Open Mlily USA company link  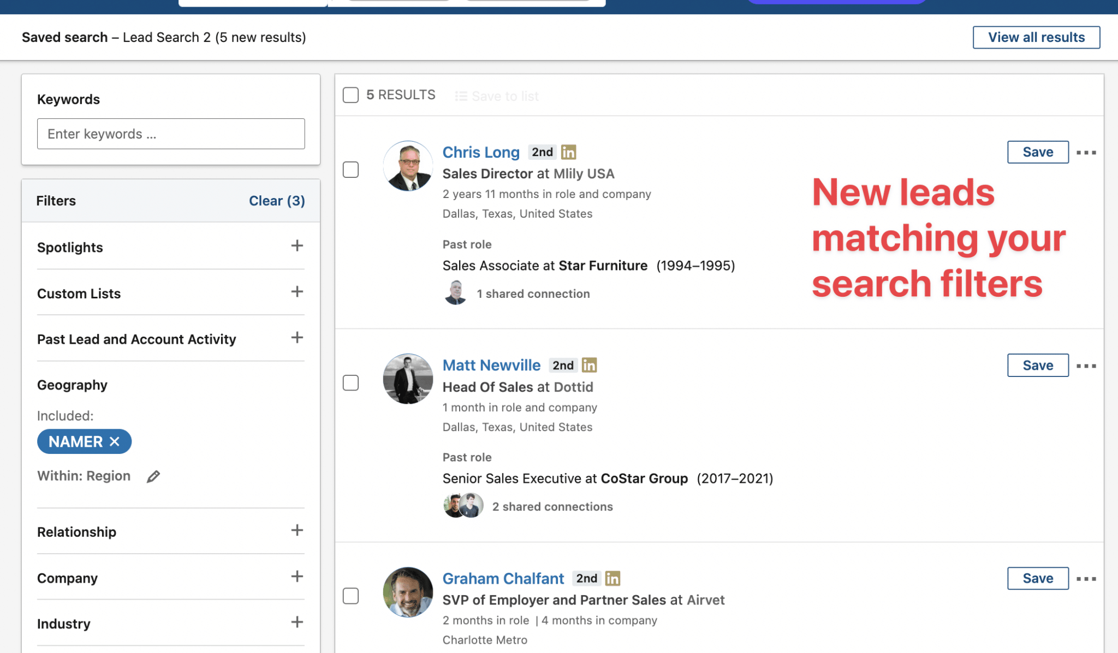584,173
